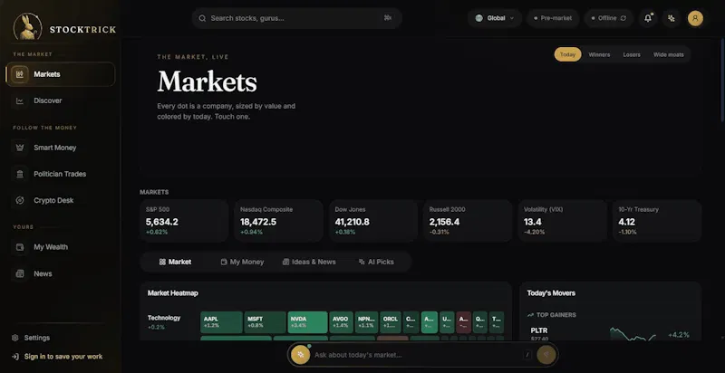
Task: Click the search magnifier icon
Action: click(x=202, y=18)
